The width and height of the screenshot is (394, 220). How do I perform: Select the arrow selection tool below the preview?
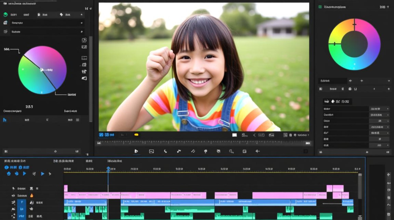[x=136, y=151]
